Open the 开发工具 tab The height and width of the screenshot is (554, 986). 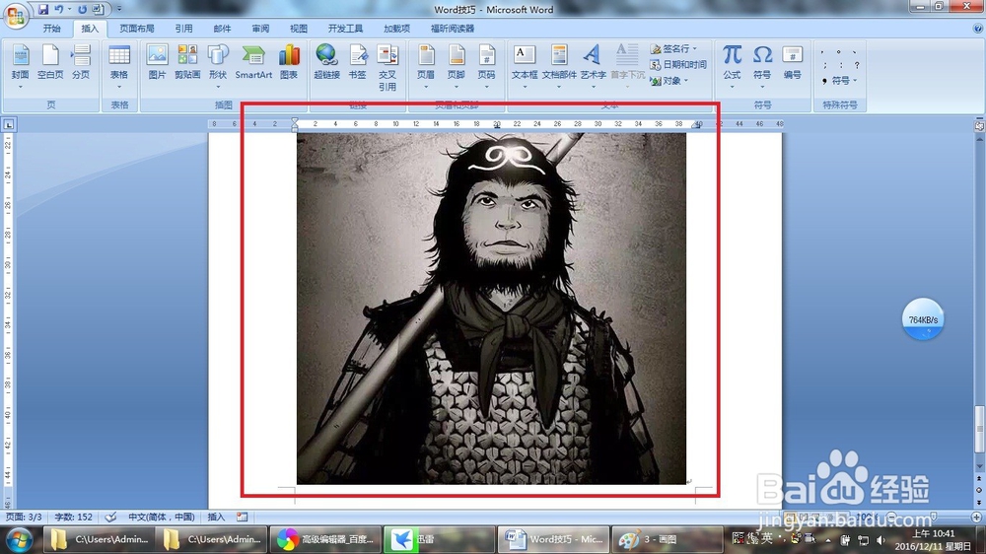[345, 29]
